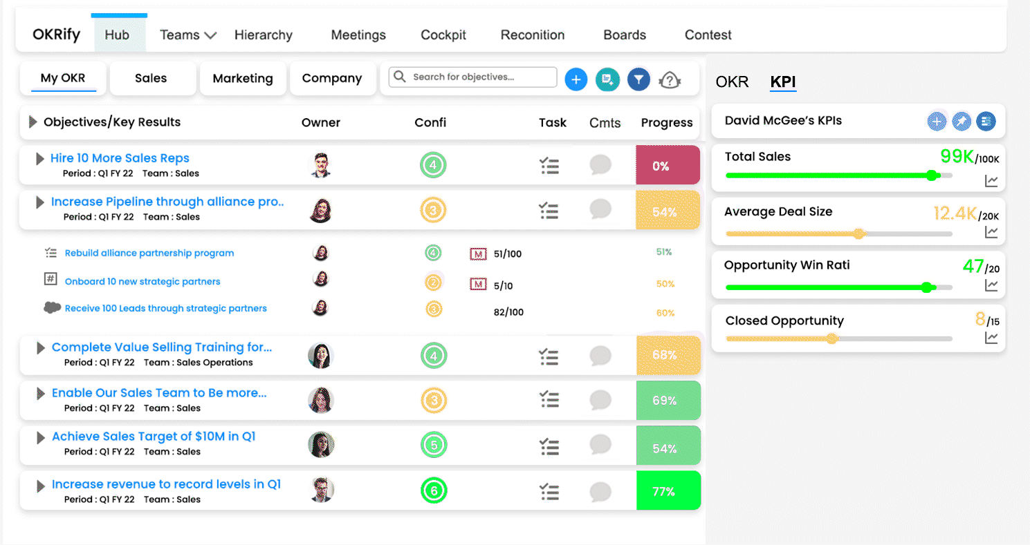Expand all Objectives/Key Results header arrow
Image resolution: width=1030 pixels, height=545 pixels.
33,122
